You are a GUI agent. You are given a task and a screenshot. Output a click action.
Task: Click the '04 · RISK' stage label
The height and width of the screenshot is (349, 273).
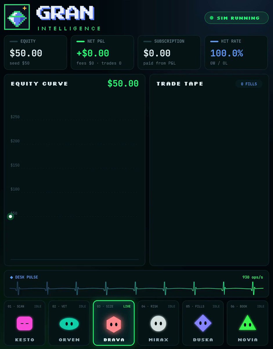[150, 307]
